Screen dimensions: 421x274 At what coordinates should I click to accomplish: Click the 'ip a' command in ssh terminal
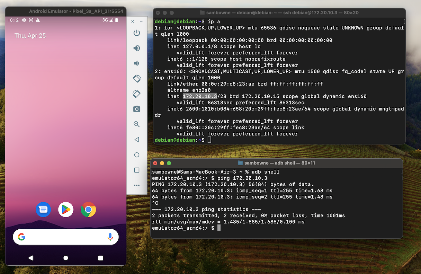coord(214,21)
